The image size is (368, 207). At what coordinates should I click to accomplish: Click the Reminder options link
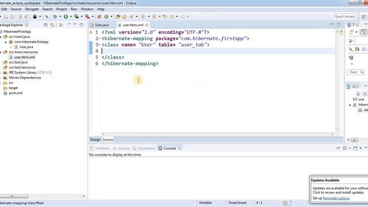pyautogui.click(x=336, y=198)
